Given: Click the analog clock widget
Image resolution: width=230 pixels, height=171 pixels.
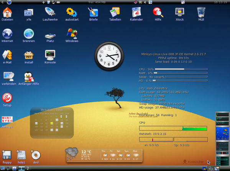Looking at the screenshot, I should coord(109,56).
